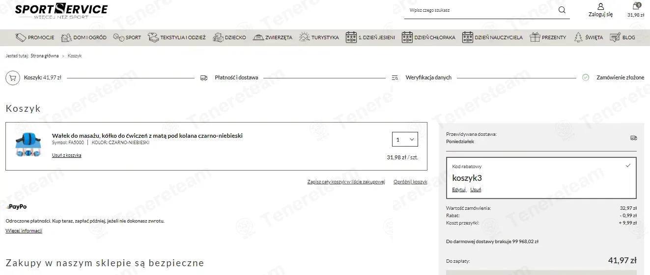Click the 1. Dzień Jesieni calendar icon
The image size is (650, 275).
(351, 37)
